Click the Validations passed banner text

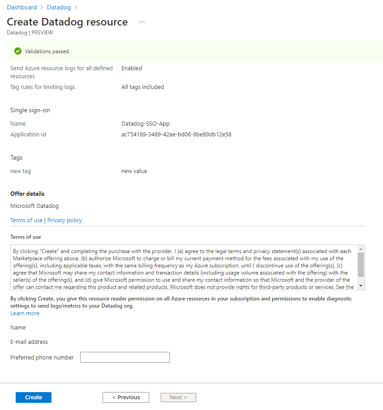pos(47,51)
